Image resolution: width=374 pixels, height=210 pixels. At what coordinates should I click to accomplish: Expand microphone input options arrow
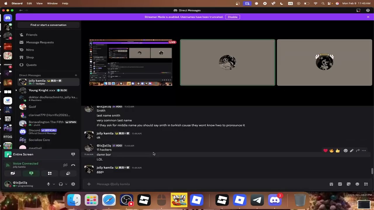(x=54, y=184)
